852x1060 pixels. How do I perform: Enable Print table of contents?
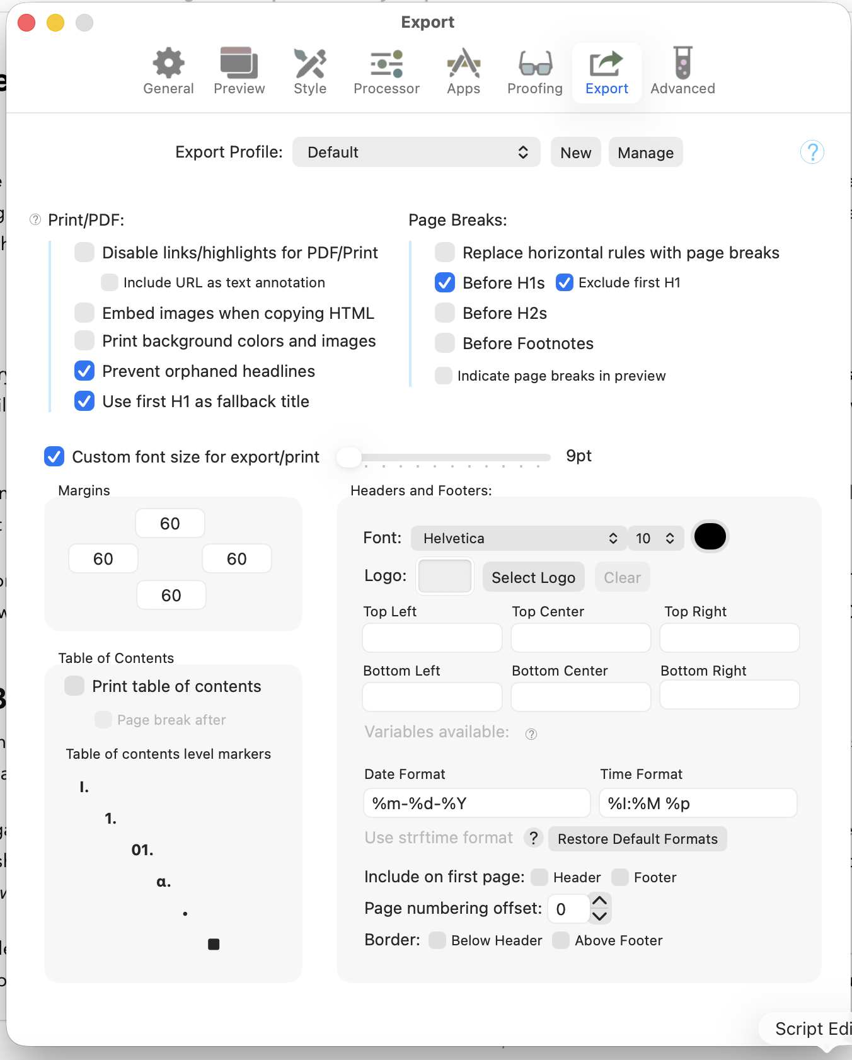click(74, 686)
